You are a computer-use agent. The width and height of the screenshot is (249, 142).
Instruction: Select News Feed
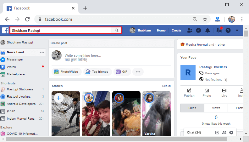[x=15, y=52]
